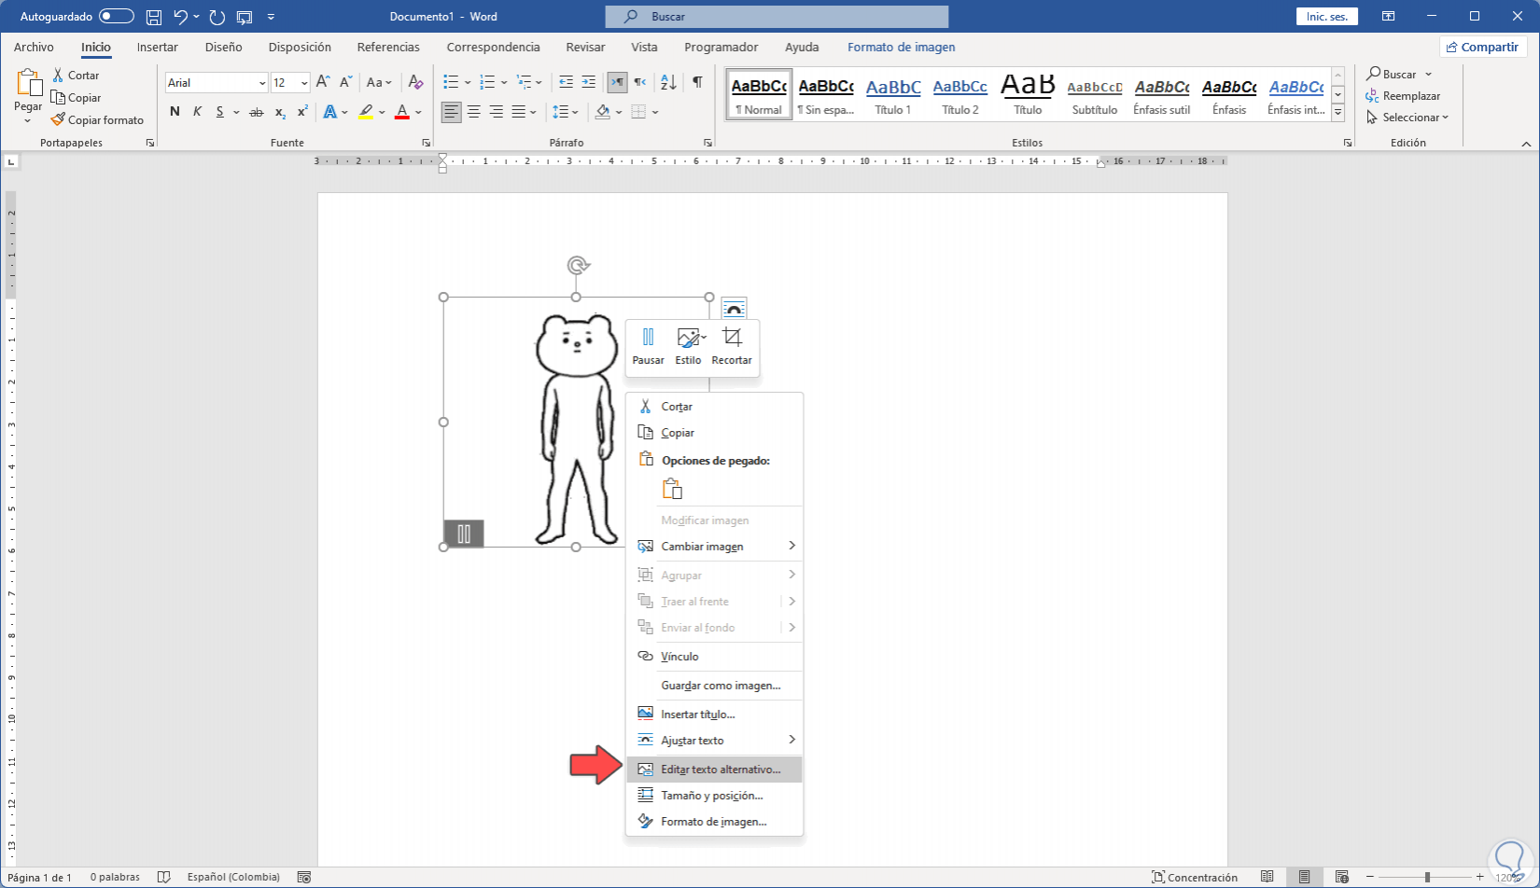Image resolution: width=1540 pixels, height=888 pixels.
Task: Click the Inic. ses. sign-in button
Action: point(1326,16)
